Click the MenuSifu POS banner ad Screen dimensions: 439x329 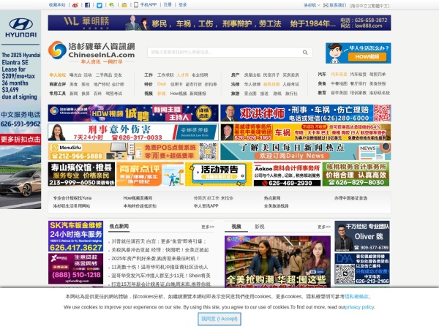133,151
